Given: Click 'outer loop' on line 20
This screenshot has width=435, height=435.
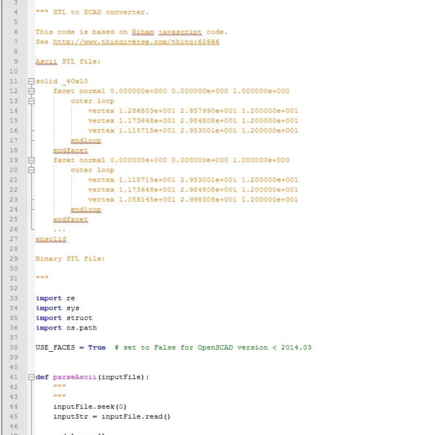Looking at the screenshot, I should 92,170.
